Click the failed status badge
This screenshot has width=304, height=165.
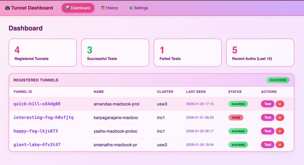(x=236, y=118)
